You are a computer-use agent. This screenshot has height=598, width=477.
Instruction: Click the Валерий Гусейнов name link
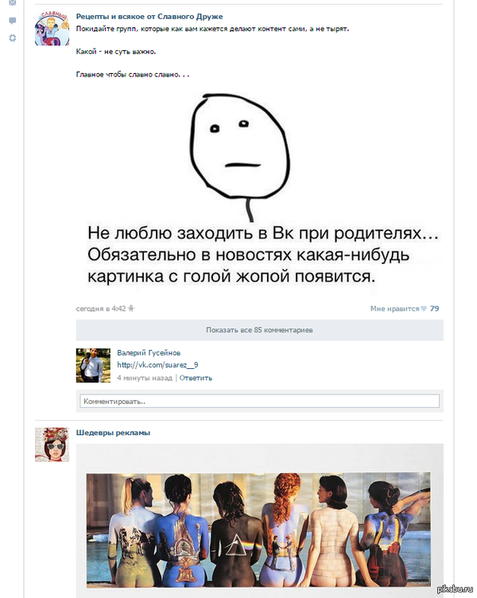point(149,353)
